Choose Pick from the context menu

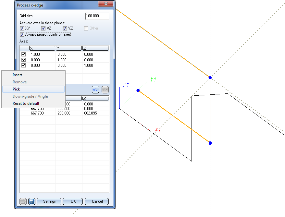(x=17, y=89)
